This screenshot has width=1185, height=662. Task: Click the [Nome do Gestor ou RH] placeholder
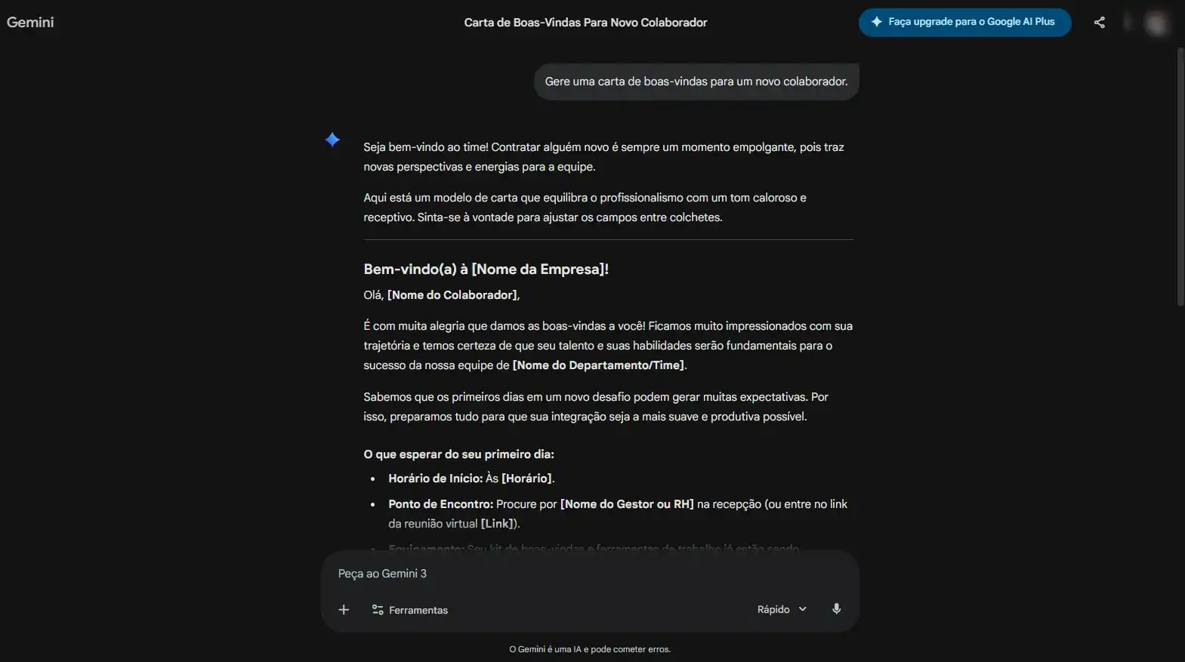click(x=627, y=504)
